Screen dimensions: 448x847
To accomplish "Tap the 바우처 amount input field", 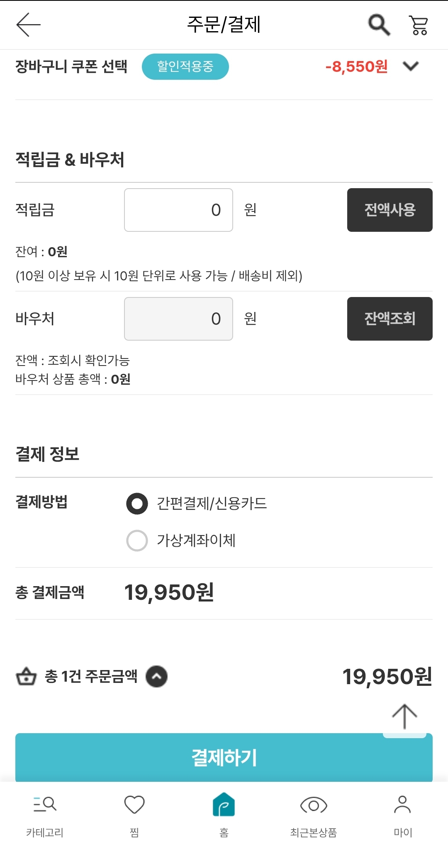I will tap(178, 319).
